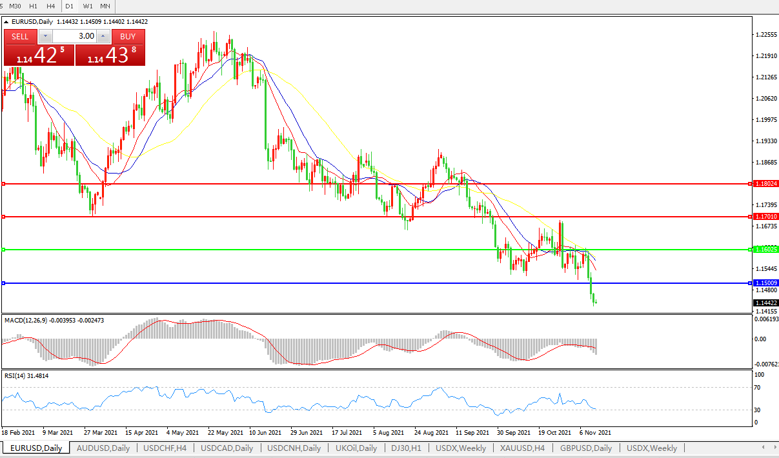Switch to the XAUUSD,H4 chart tab
Image resolution: width=779 pixels, height=458 pixels.
(521, 448)
